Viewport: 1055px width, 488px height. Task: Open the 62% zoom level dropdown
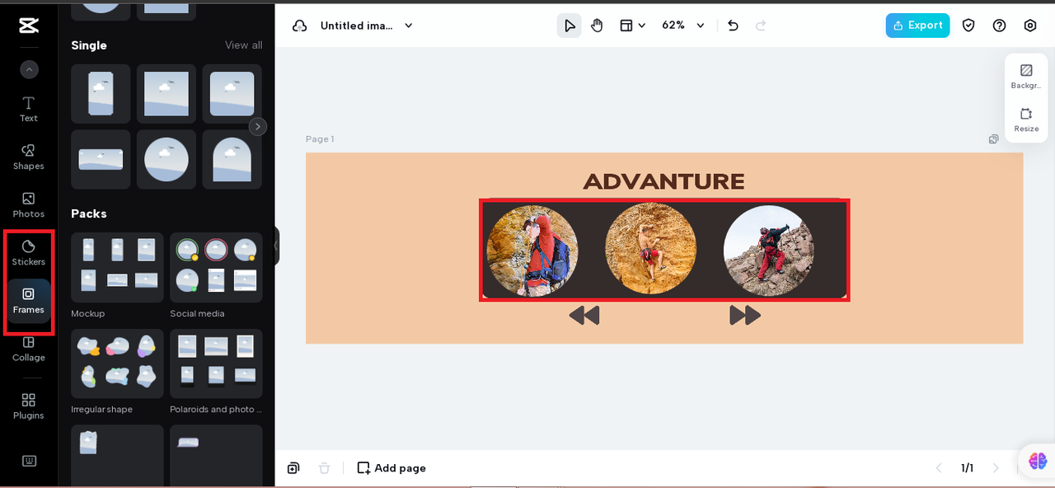[683, 26]
